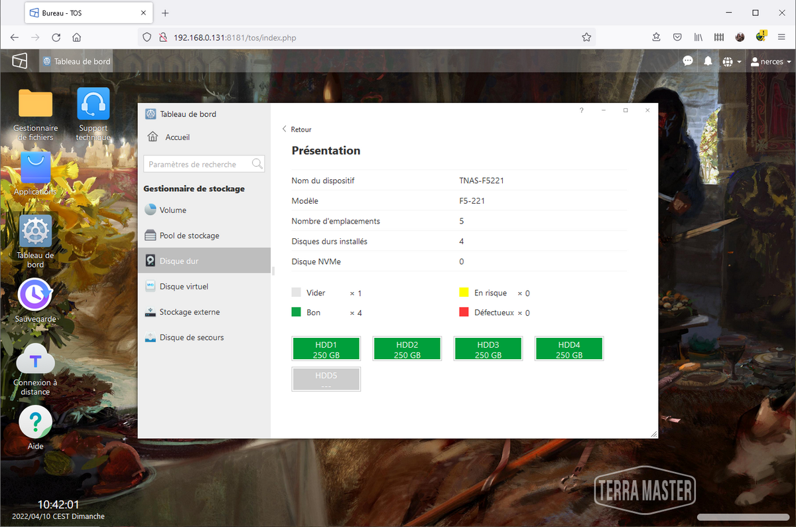The width and height of the screenshot is (796, 527).
Task: Save page to Pocket
Action: (677, 37)
